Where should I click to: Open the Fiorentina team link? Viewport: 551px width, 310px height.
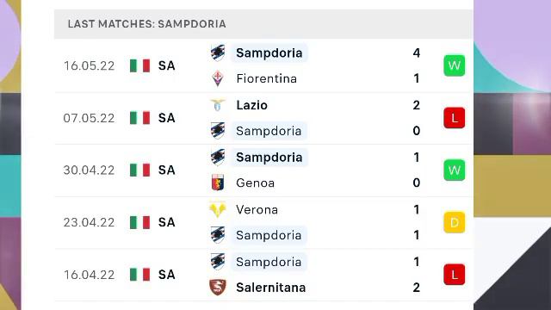[266, 78]
